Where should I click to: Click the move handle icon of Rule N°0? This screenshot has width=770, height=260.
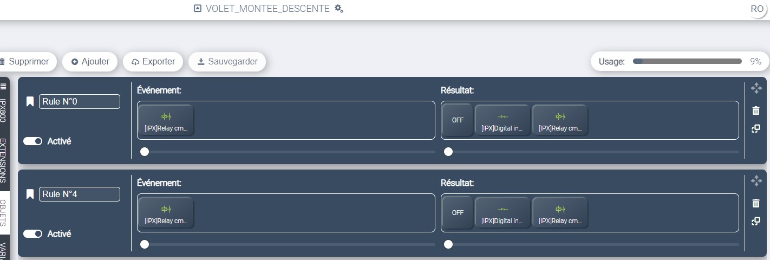756,88
